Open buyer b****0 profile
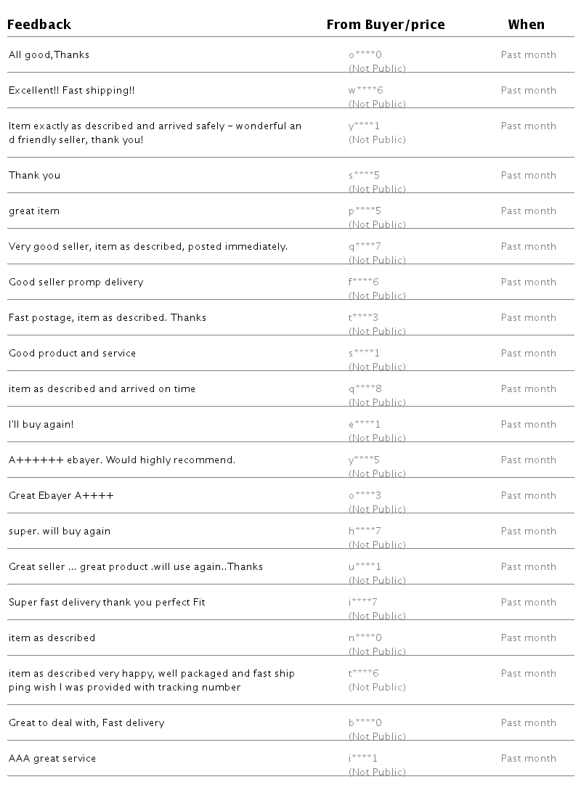 [365, 723]
